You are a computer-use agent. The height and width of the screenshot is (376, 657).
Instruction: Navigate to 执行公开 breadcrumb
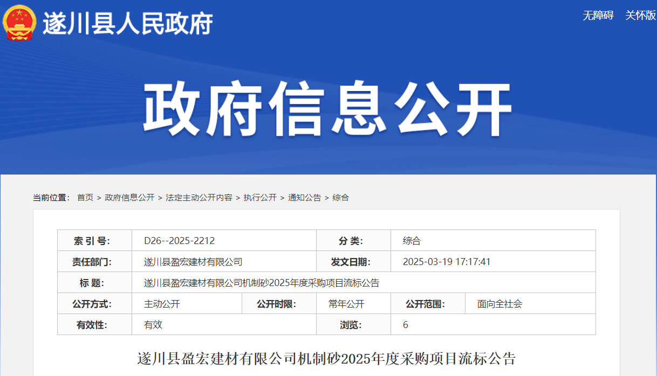(x=260, y=198)
